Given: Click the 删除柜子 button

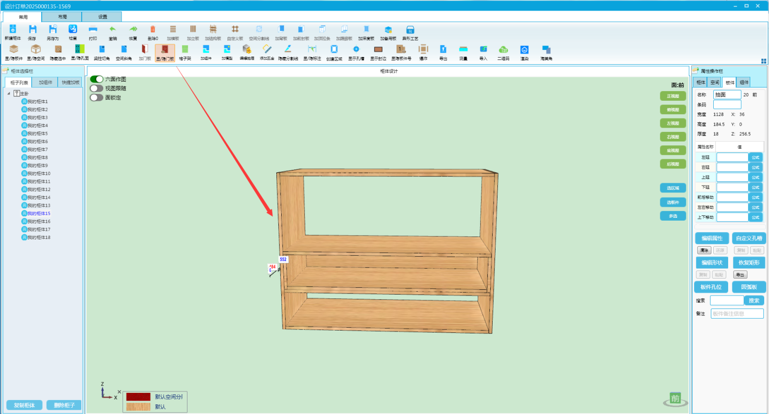Looking at the screenshot, I should [x=64, y=405].
